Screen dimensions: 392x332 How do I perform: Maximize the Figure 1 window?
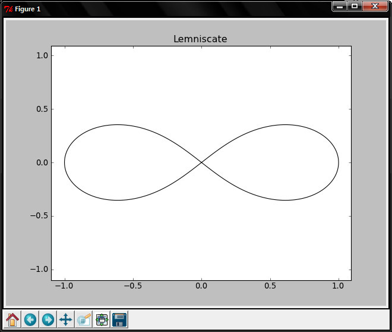355,7
